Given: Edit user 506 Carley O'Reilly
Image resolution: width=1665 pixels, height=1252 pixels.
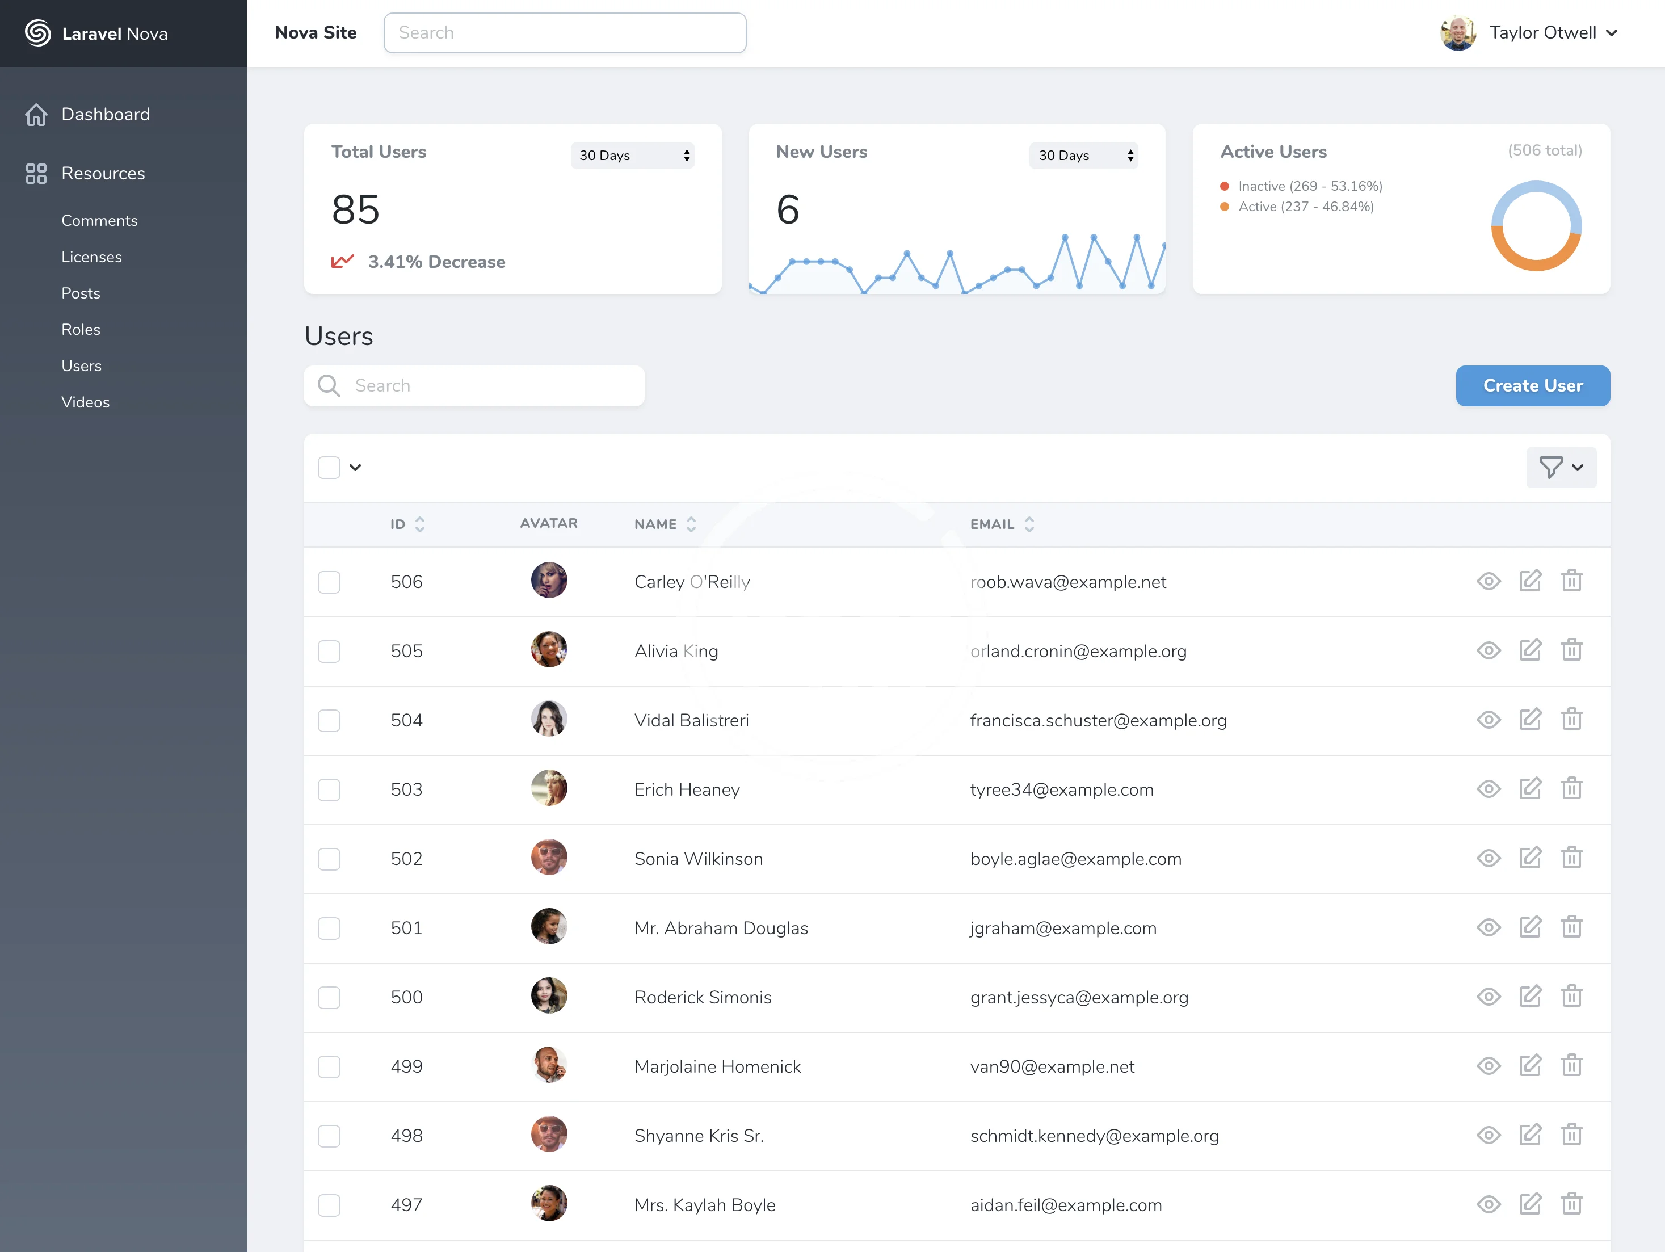Looking at the screenshot, I should click(1531, 581).
